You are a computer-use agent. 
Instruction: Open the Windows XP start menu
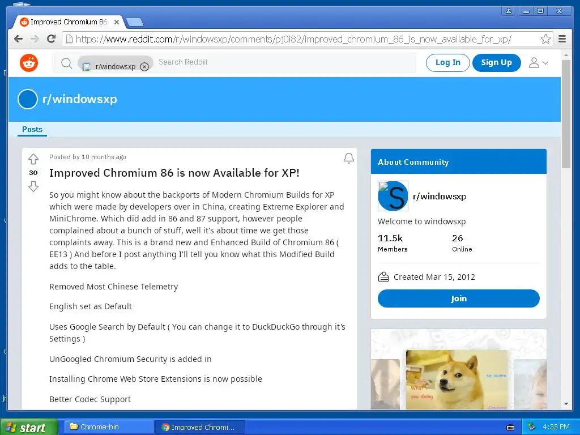29,427
